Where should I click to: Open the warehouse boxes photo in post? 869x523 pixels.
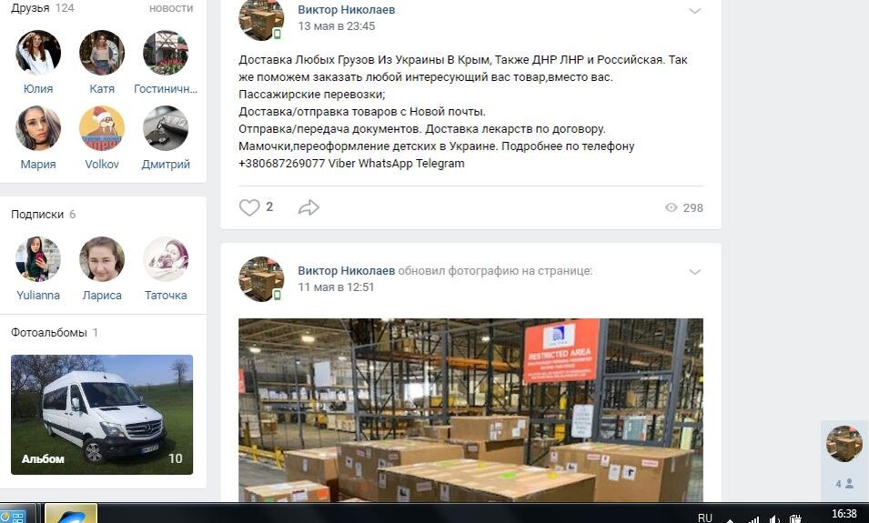pos(470,410)
